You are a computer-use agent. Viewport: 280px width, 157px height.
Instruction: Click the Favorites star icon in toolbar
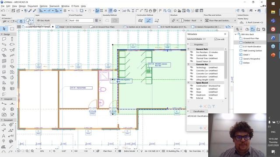click(175, 10)
